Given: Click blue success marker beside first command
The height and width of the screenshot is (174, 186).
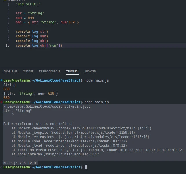Looking at the screenshot, I should 1,80.
